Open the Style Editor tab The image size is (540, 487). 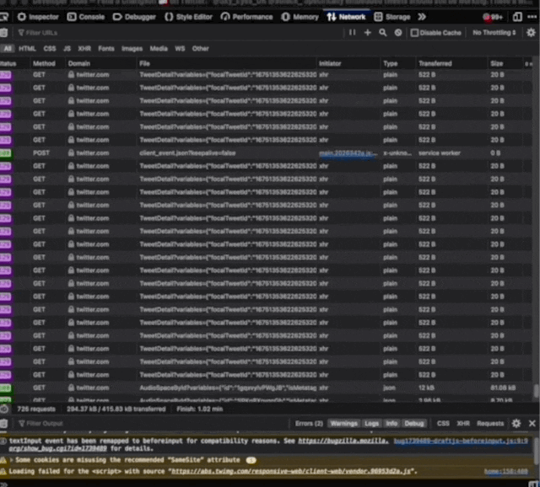click(x=188, y=17)
